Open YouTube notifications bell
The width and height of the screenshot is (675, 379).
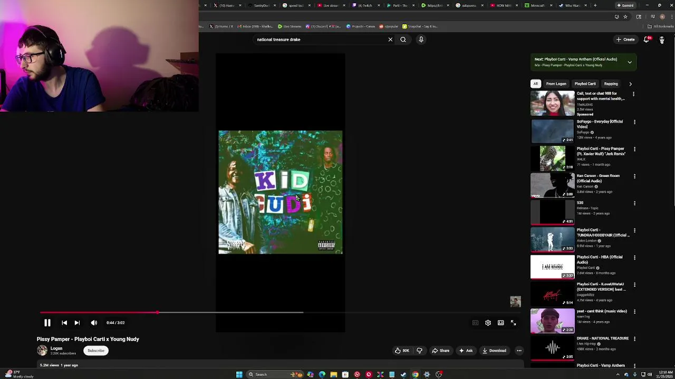coord(647,39)
